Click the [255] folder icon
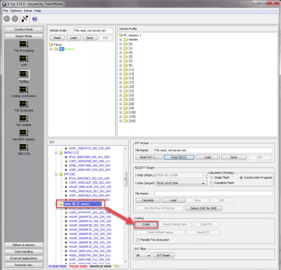 point(126,121)
